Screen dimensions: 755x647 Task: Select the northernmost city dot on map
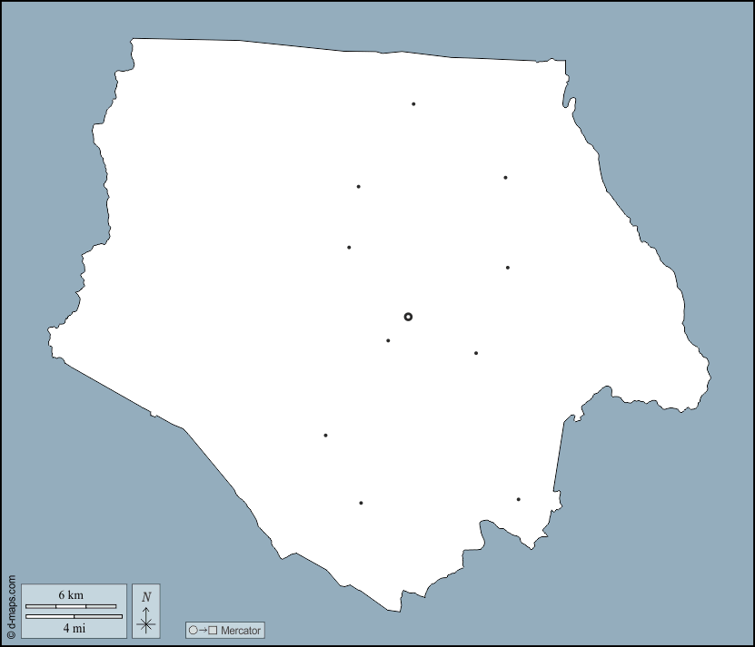point(413,103)
